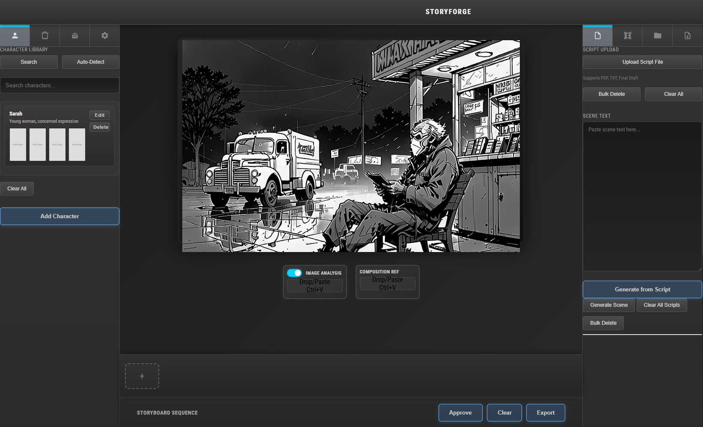Click into the Scene Text box
Viewport: 703px width, 427px height.
(642, 196)
